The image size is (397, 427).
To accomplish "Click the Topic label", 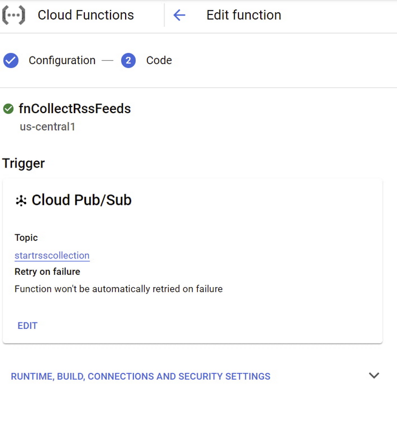I will 26,238.
